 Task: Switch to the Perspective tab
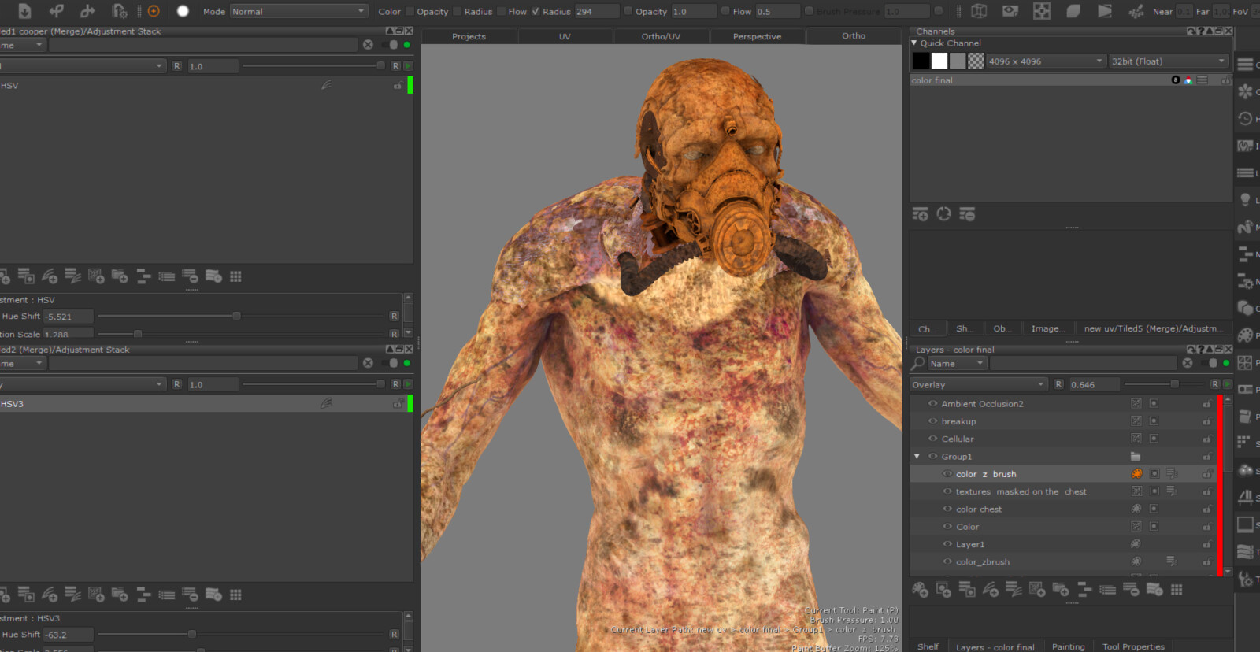757,36
